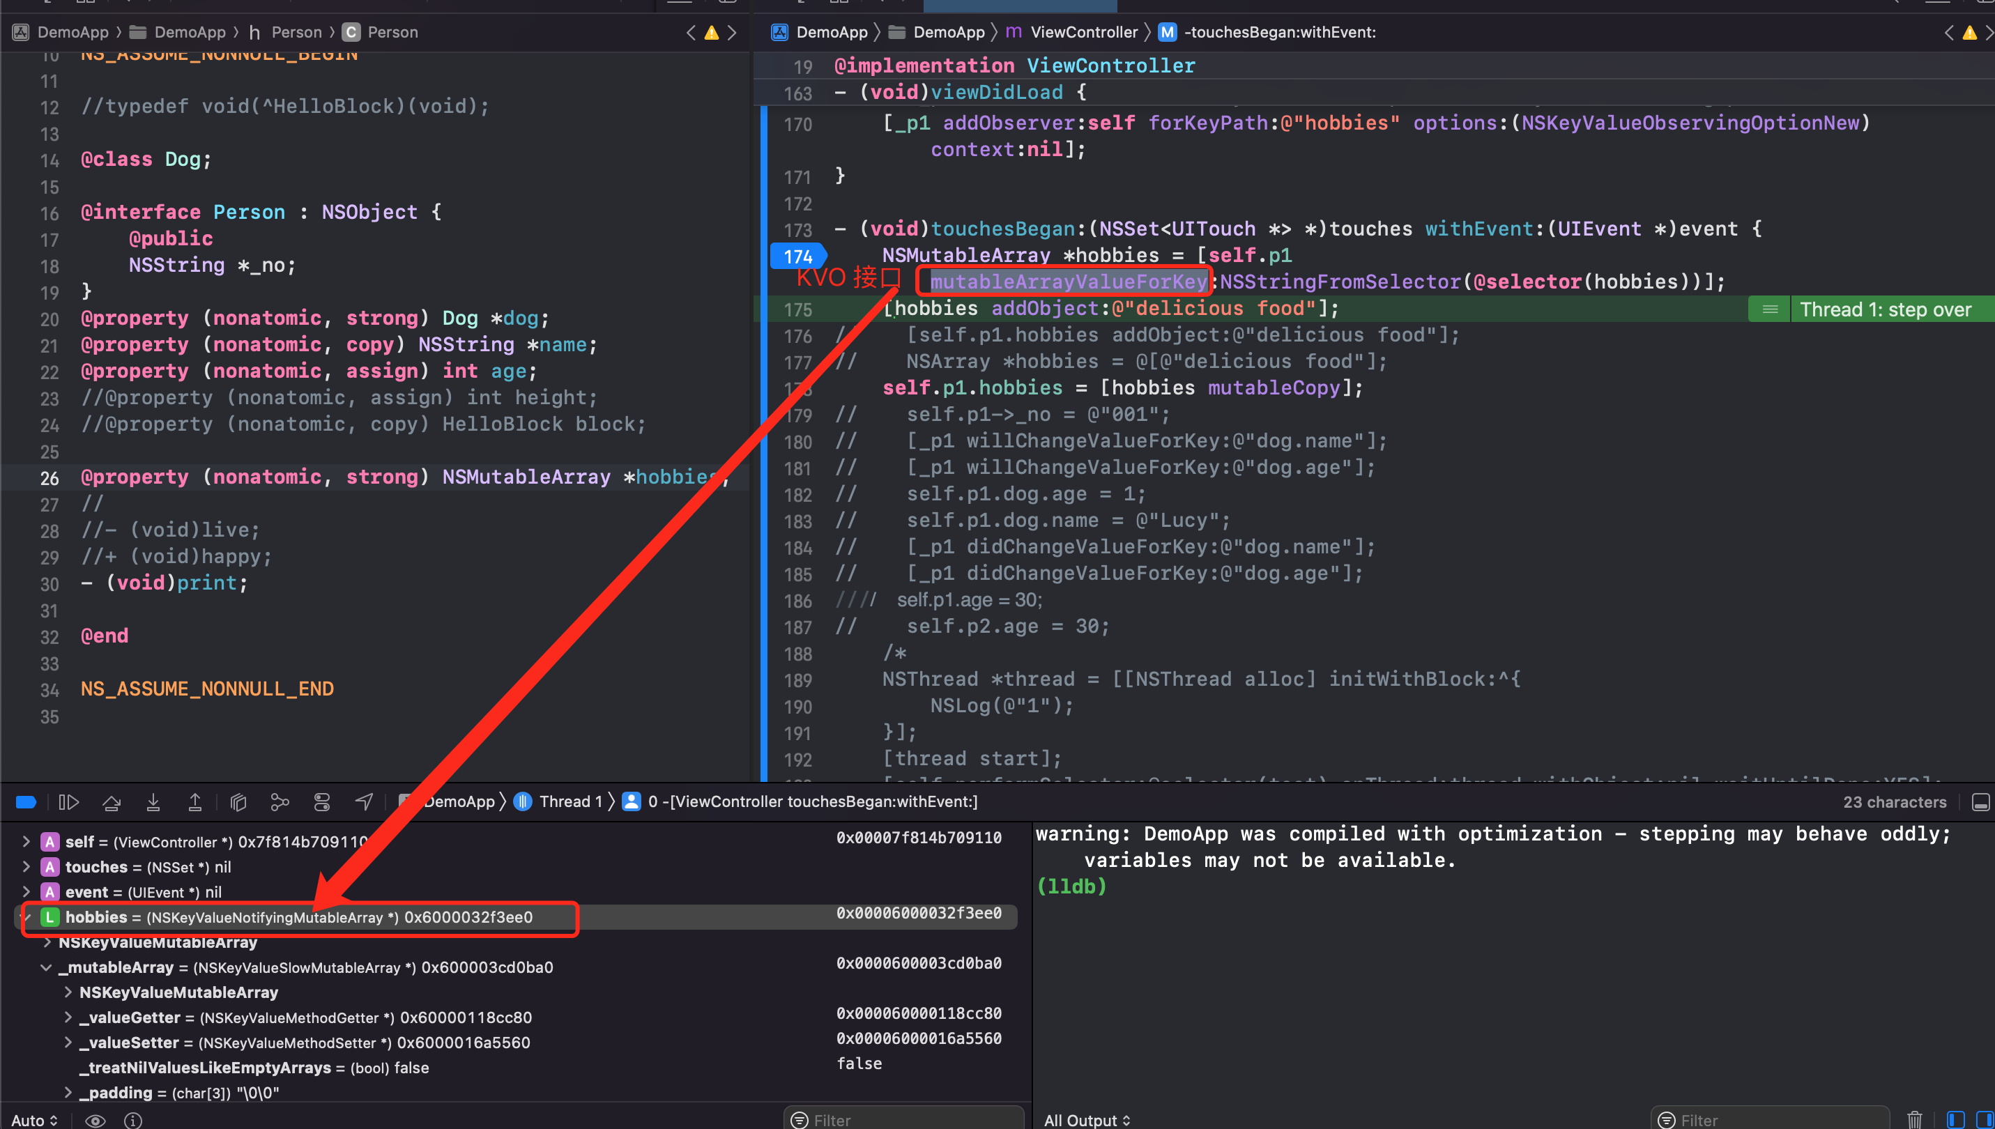This screenshot has height=1129, width=1995.
Task: Toggle Quick Look eye for variable
Action: coord(95,1120)
